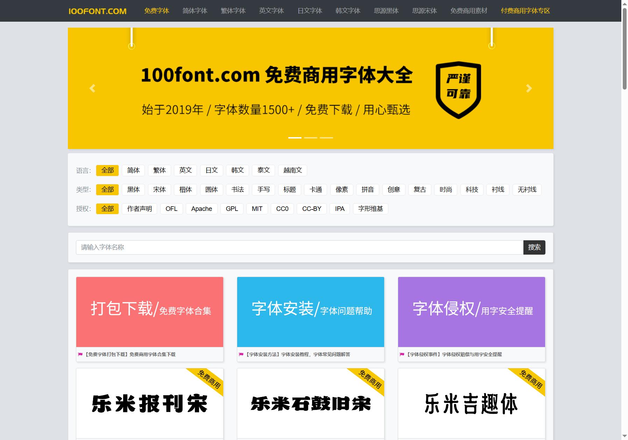Open the 免费字体 nav menu item
Screen dimensions: 628x440
157,11
